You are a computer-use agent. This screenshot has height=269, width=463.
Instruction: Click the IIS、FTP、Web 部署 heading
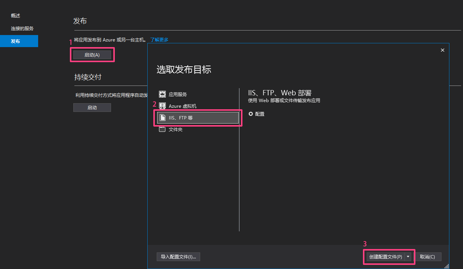pos(280,93)
